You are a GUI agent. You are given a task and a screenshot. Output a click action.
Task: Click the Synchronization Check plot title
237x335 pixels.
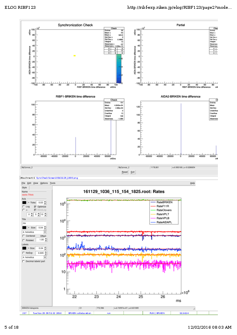[75, 25]
